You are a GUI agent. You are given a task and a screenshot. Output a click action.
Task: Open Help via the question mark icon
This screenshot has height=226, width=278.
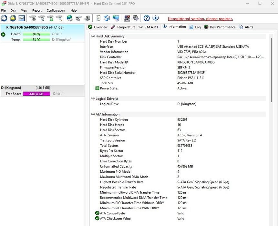click(147, 18)
